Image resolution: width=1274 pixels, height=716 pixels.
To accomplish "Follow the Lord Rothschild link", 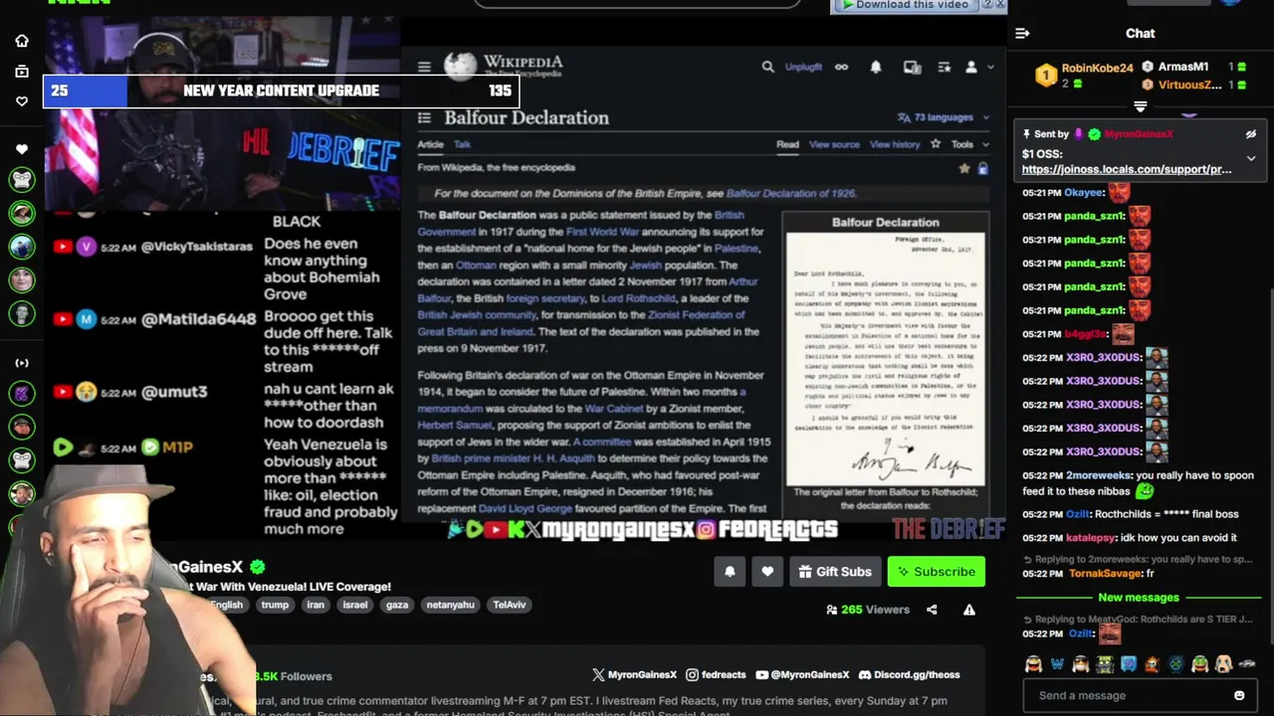I will coord(638,298).
